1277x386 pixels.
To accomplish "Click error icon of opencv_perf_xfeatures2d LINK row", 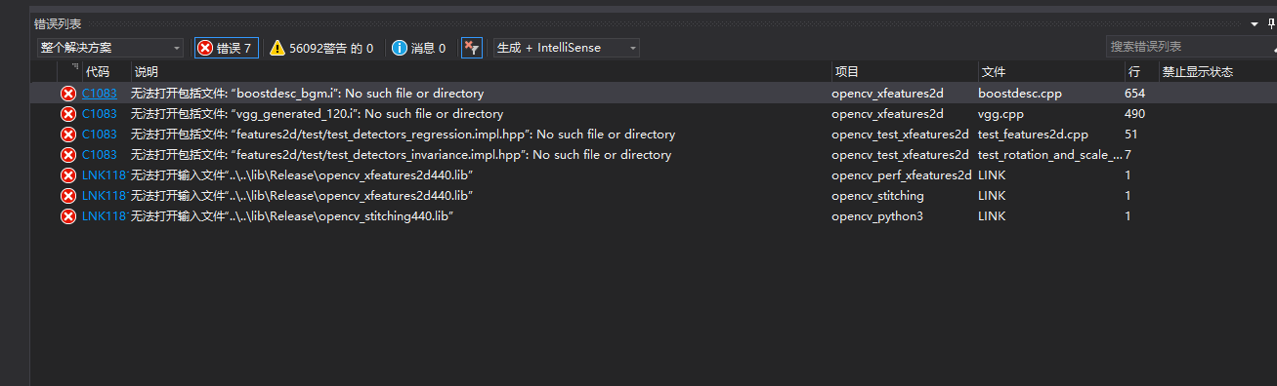I will coord(68,175).
